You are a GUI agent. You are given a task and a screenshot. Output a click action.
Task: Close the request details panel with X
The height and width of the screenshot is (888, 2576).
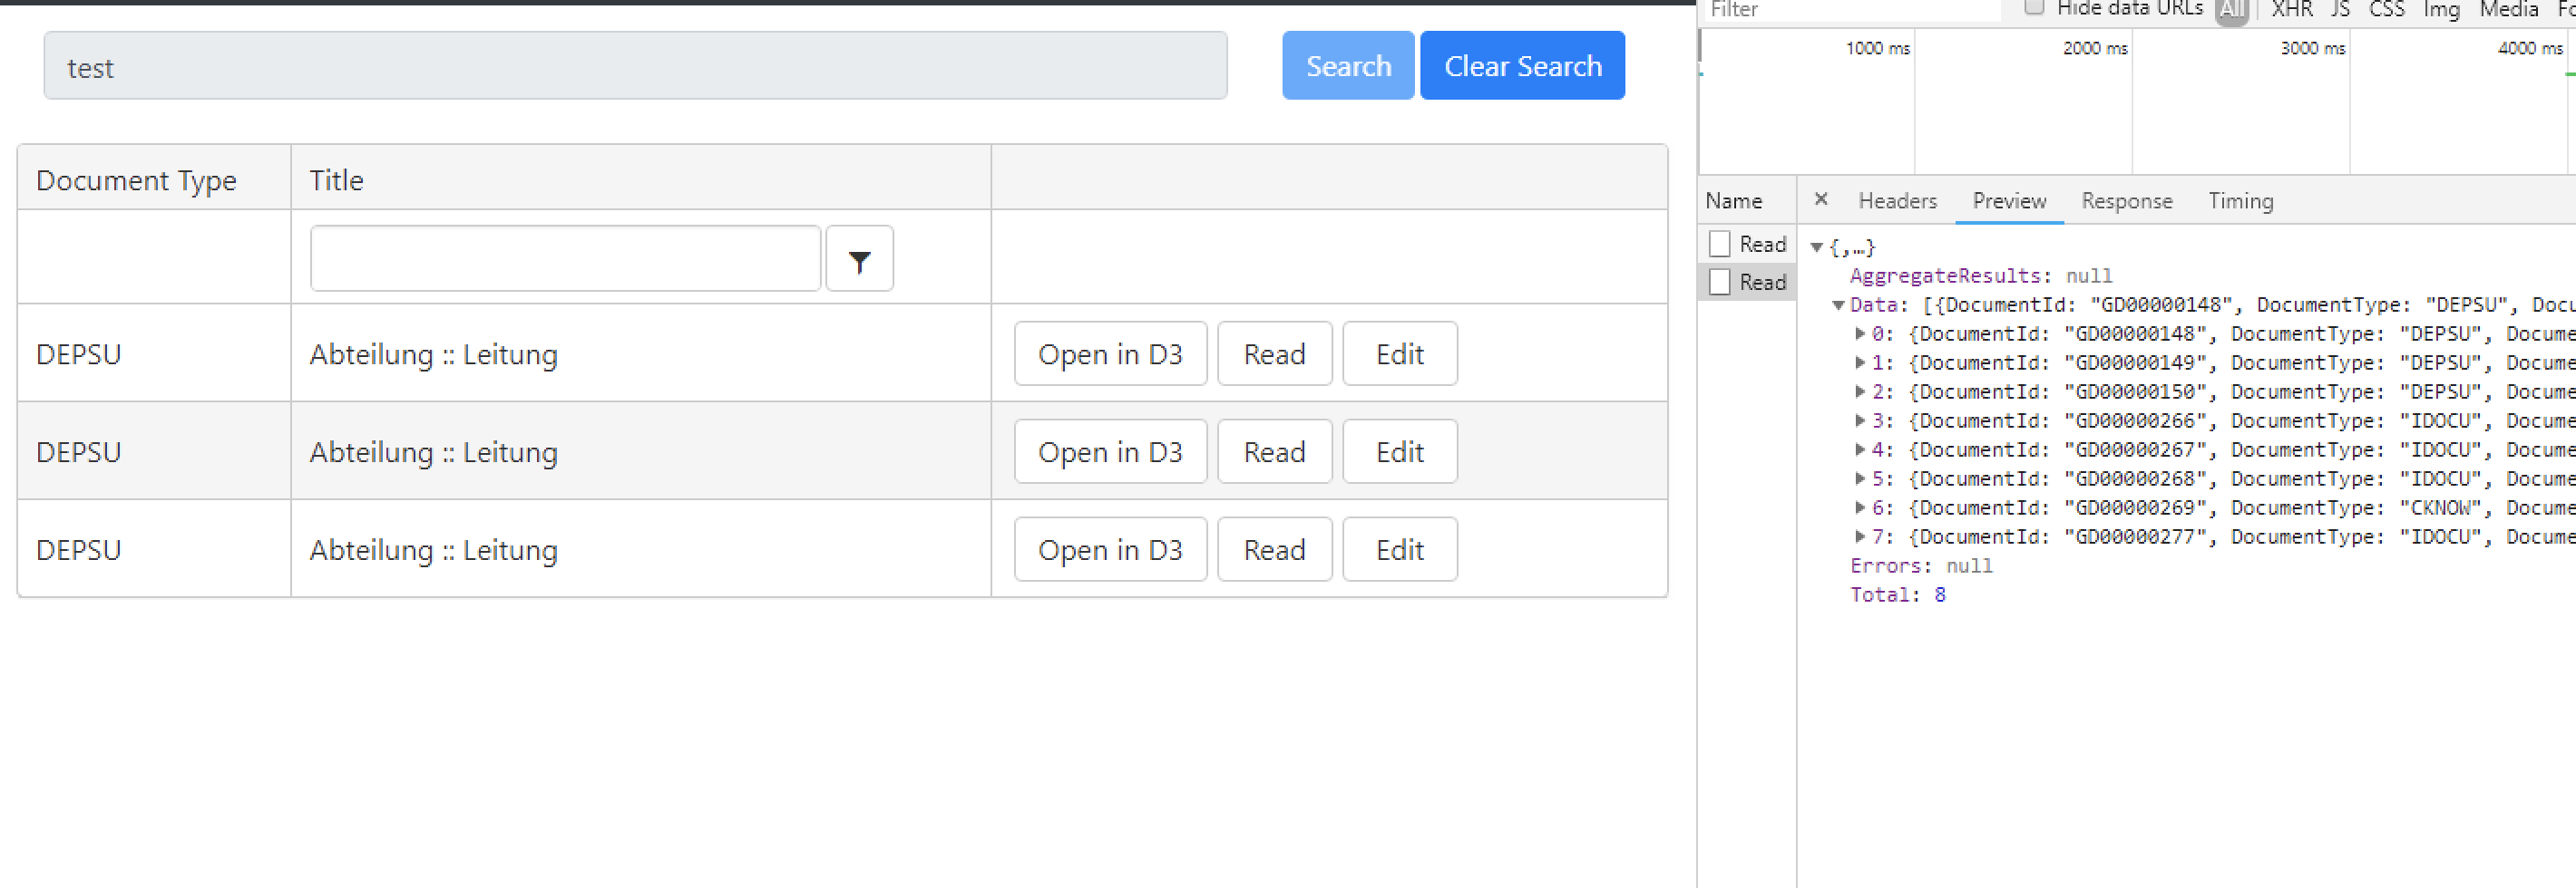[x=1821, y=199]
